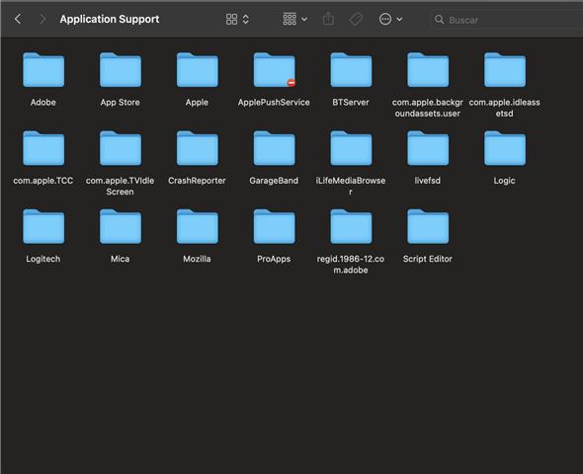The image size is (583, 474).
Task: Go forward with the right chevron arrow
Action: [x=42, y=19]
